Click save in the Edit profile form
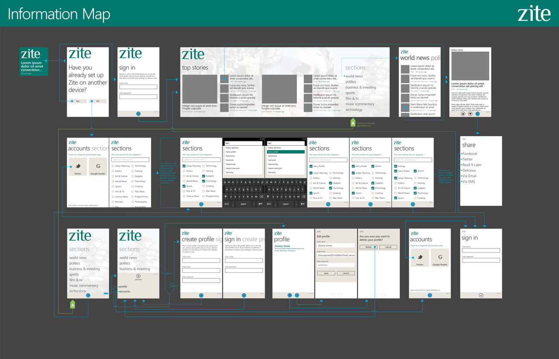The image size is (559, 359). 326,273
